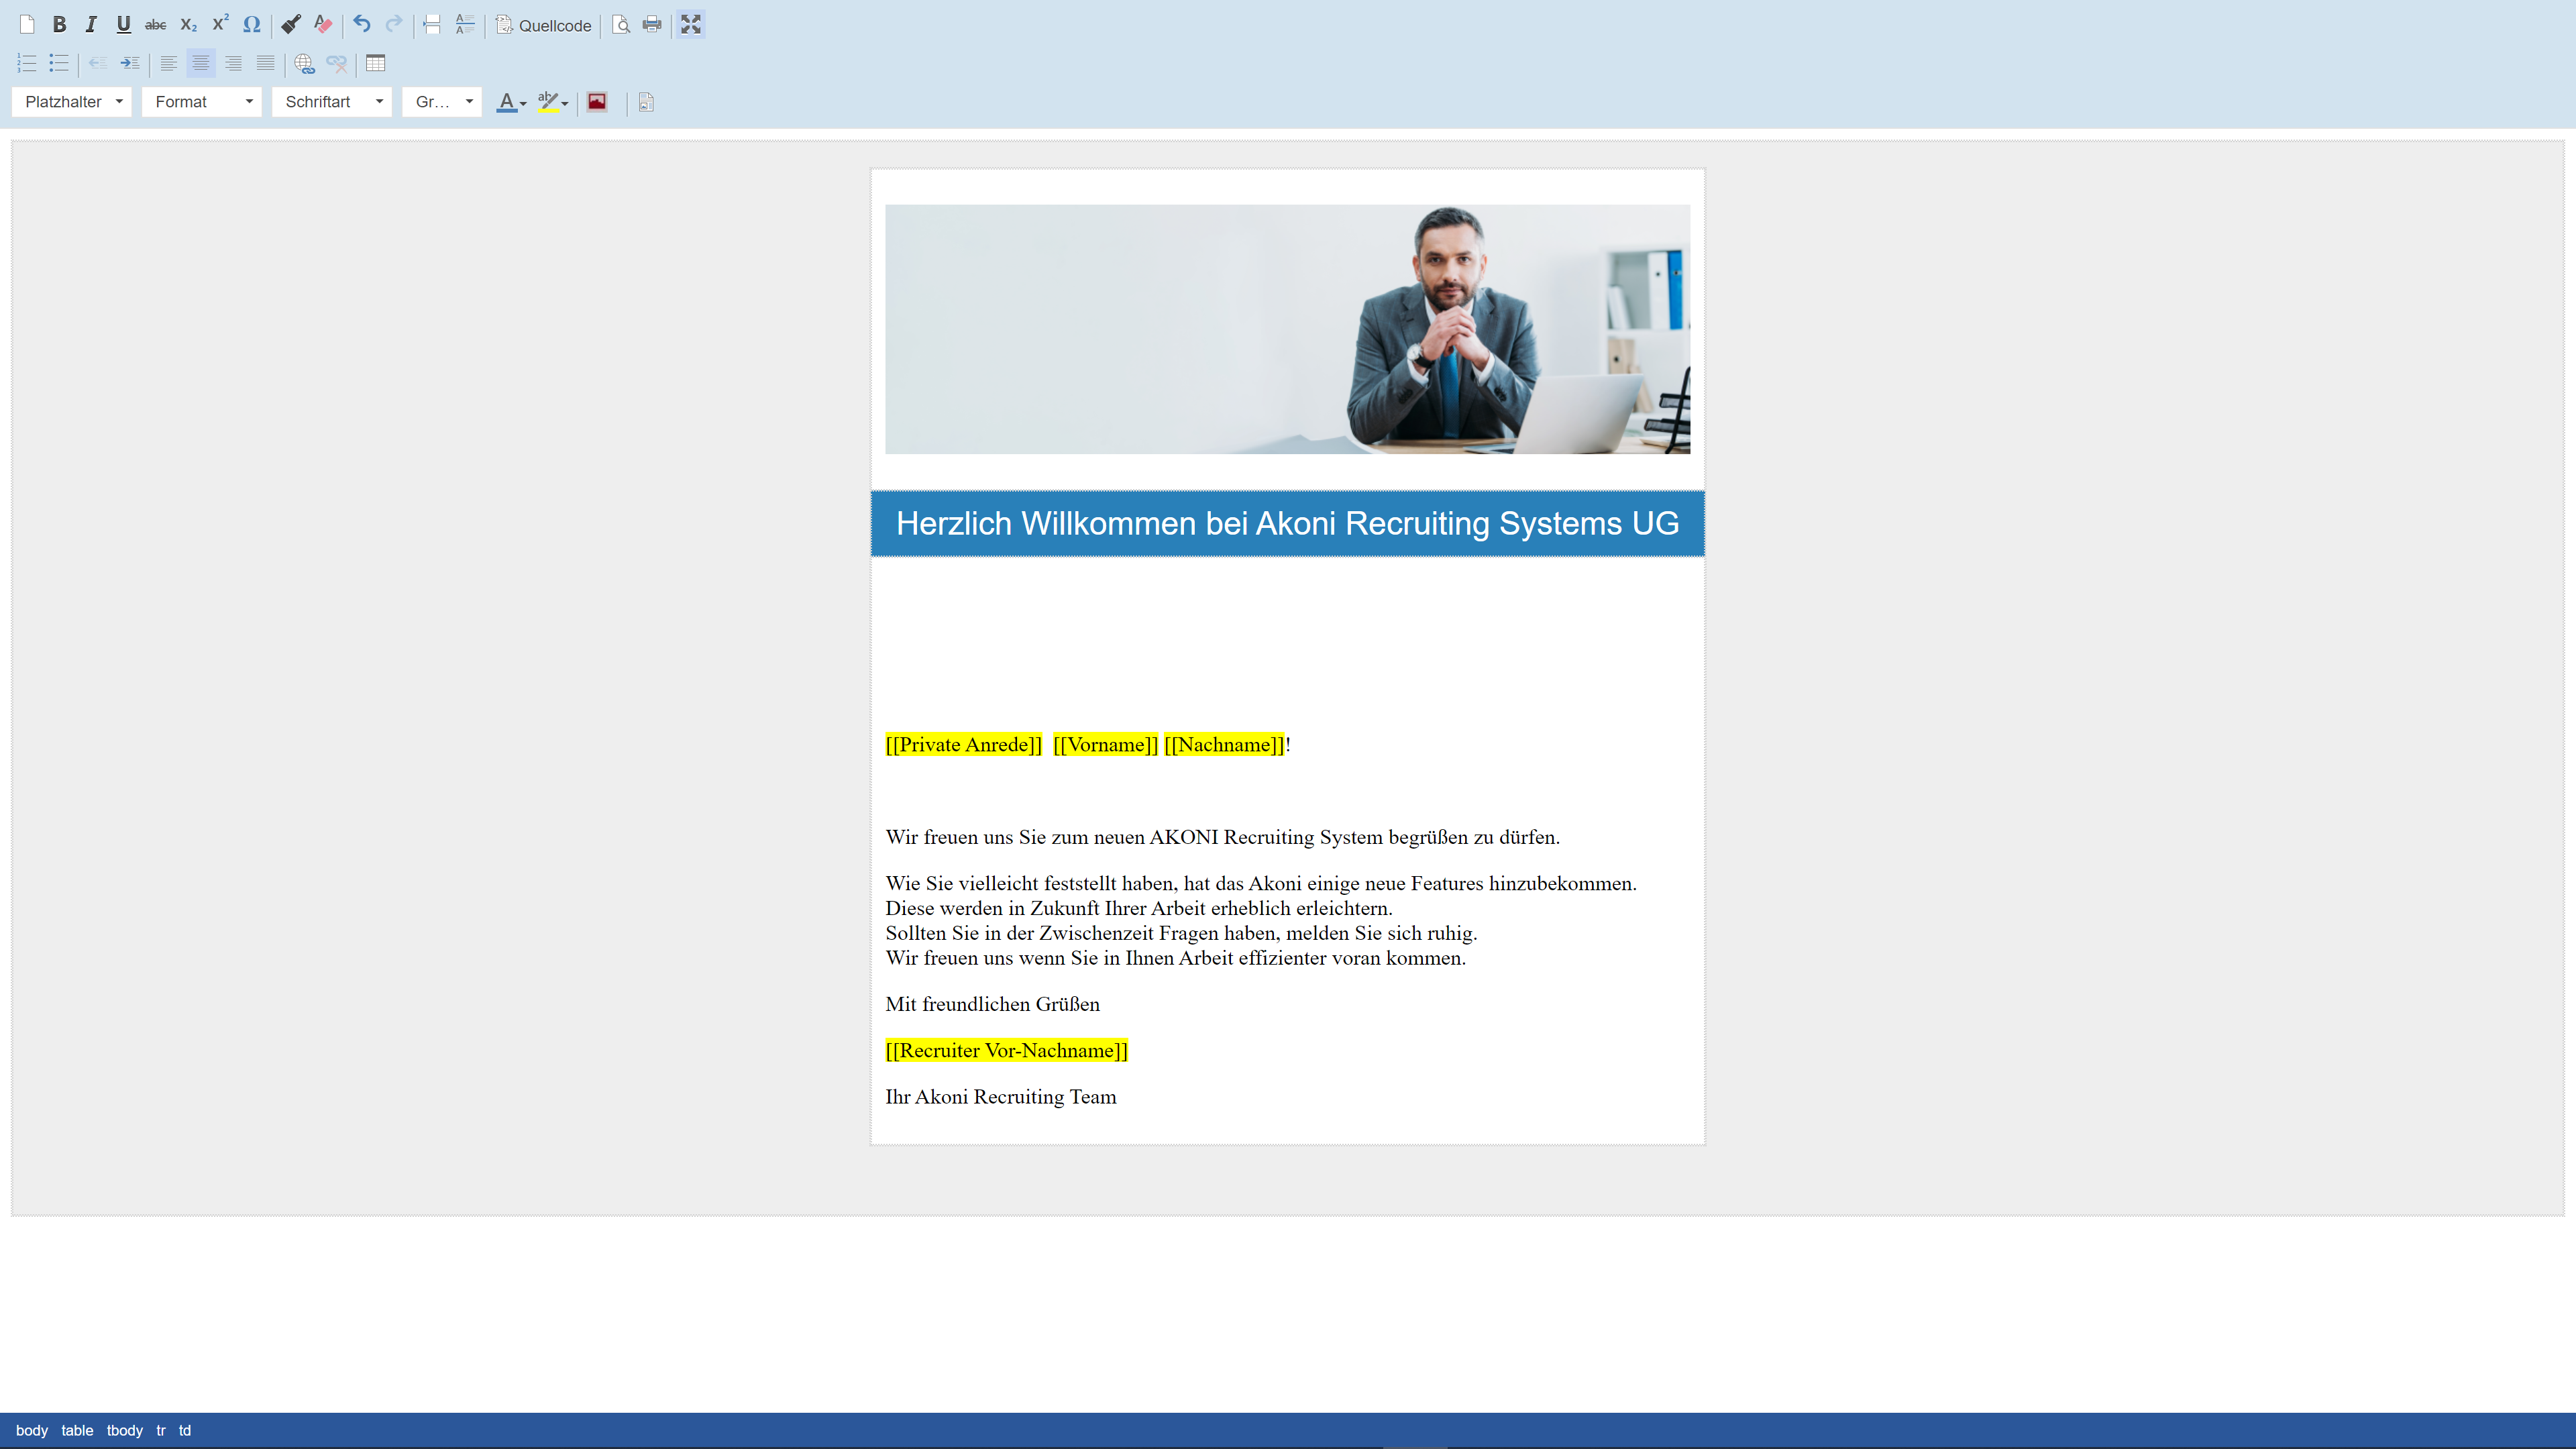This screenshot has height=1449, width=2576.
Task: Insert a numbered list
Action: tap(27, 63)
